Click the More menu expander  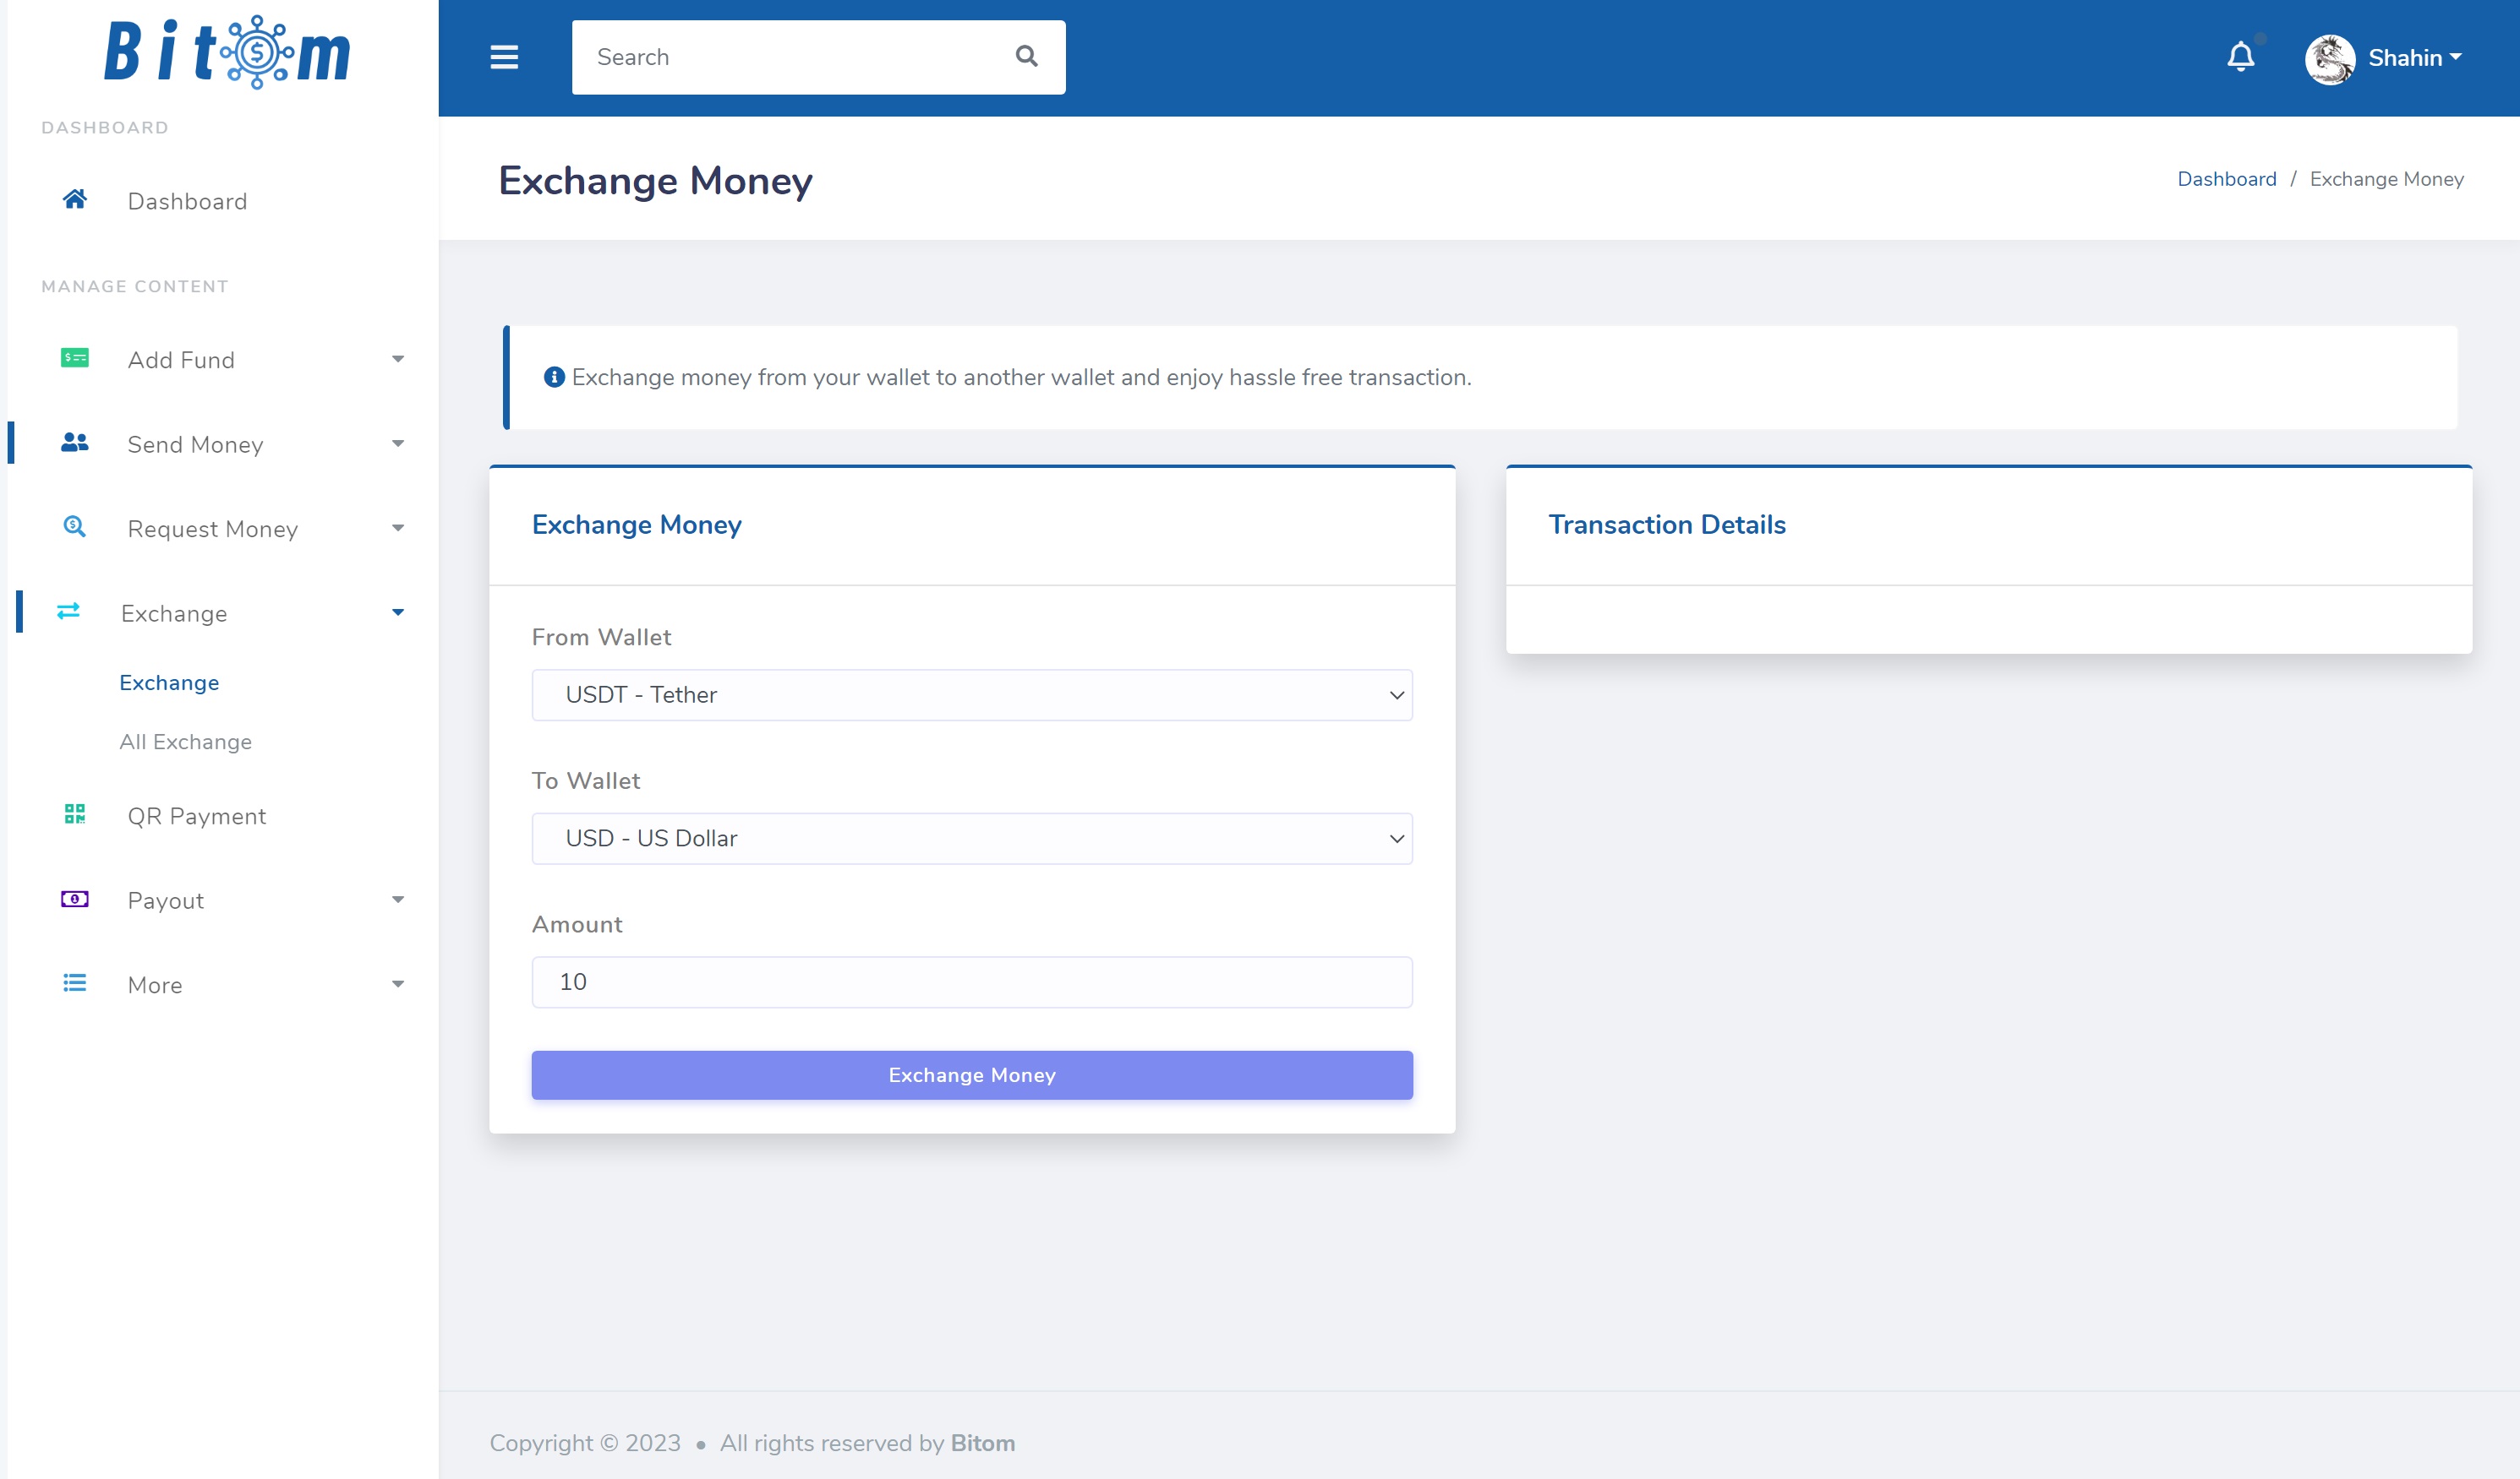(x=396, y=982)
